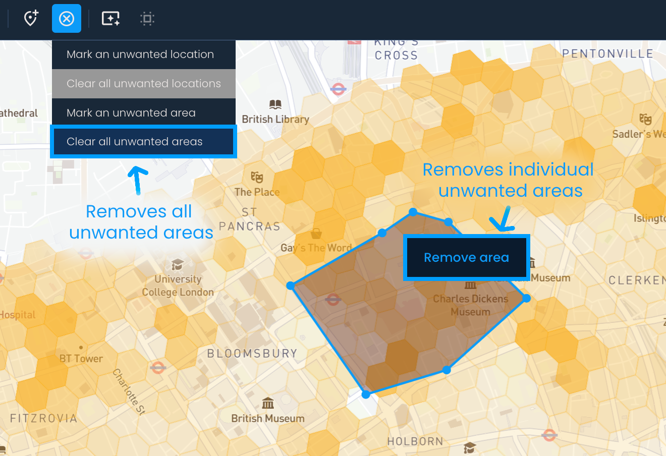This screenshot has height=456, width=666.
Task: Click the Underground roundel near Charlotte St
Action: click(x=158, y=368)
